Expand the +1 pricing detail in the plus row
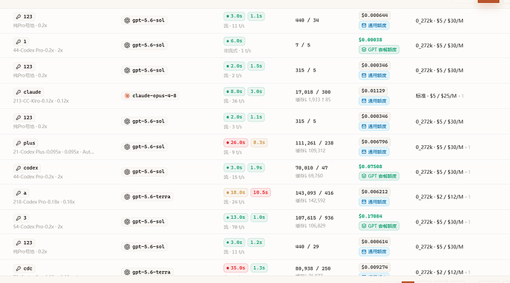This screenshot has height=283, width=510. click(467, 147)
